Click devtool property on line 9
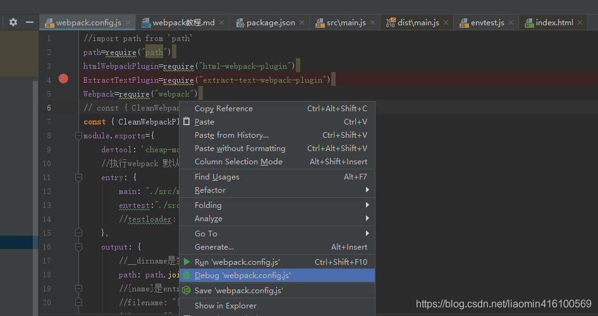Screen dimensions: 598x316 (116, 150)
